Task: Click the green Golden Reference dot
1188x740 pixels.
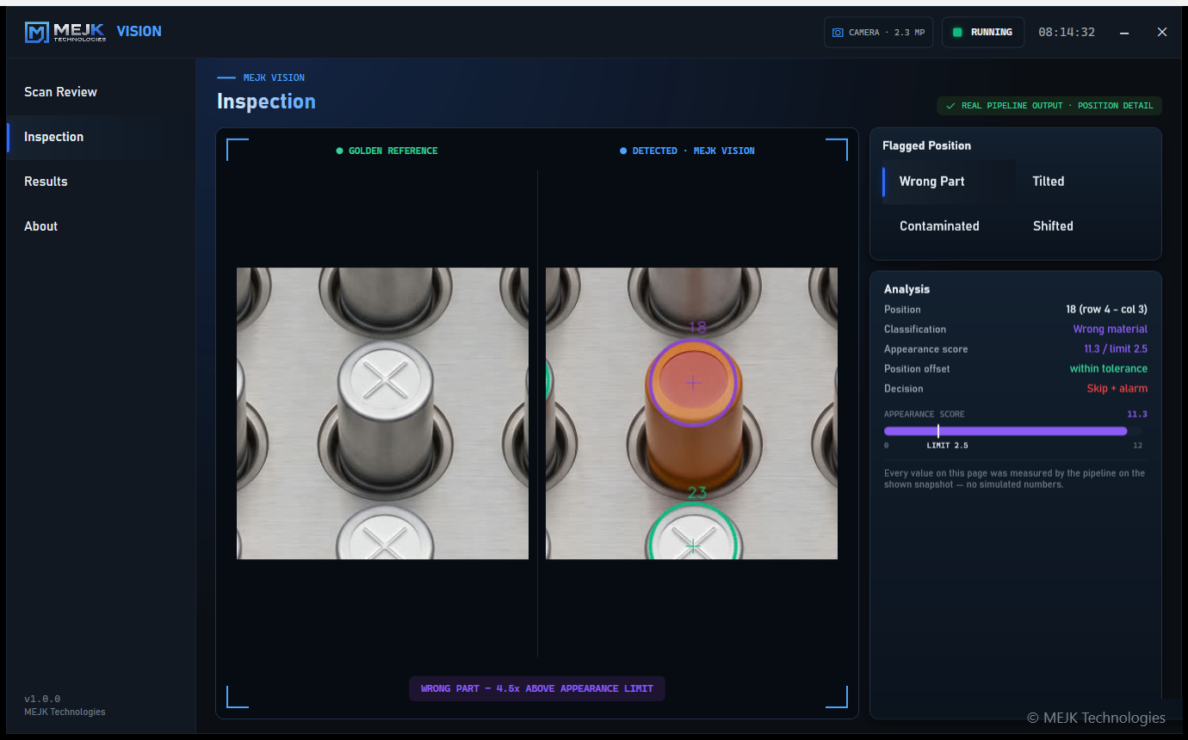Action: coord(339,151)
